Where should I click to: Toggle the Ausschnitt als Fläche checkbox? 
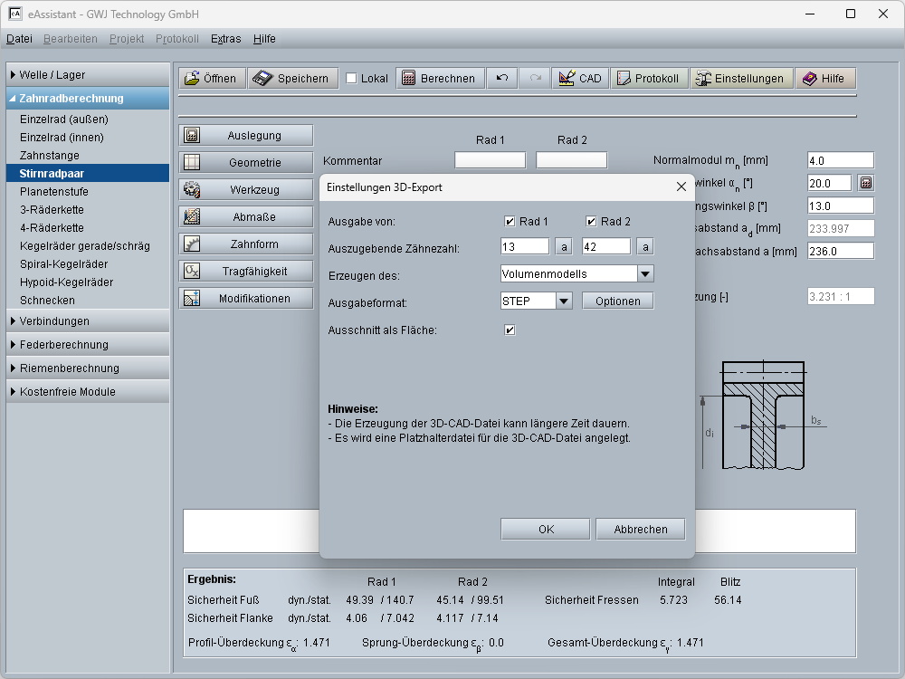510,330
